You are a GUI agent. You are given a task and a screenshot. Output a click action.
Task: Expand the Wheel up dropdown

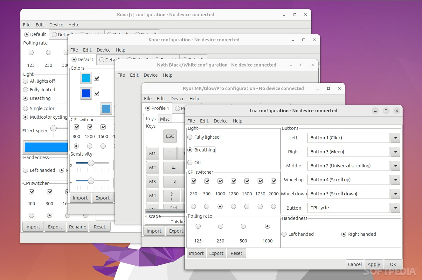tap(395, 180)
